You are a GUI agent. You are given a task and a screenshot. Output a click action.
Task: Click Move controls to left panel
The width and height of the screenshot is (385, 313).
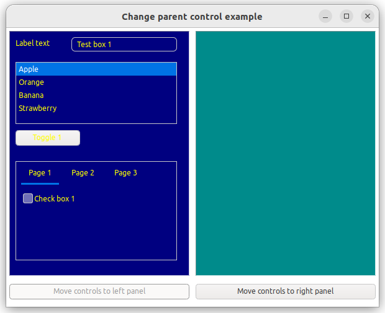pyautogui.click(x=99, y=291)
